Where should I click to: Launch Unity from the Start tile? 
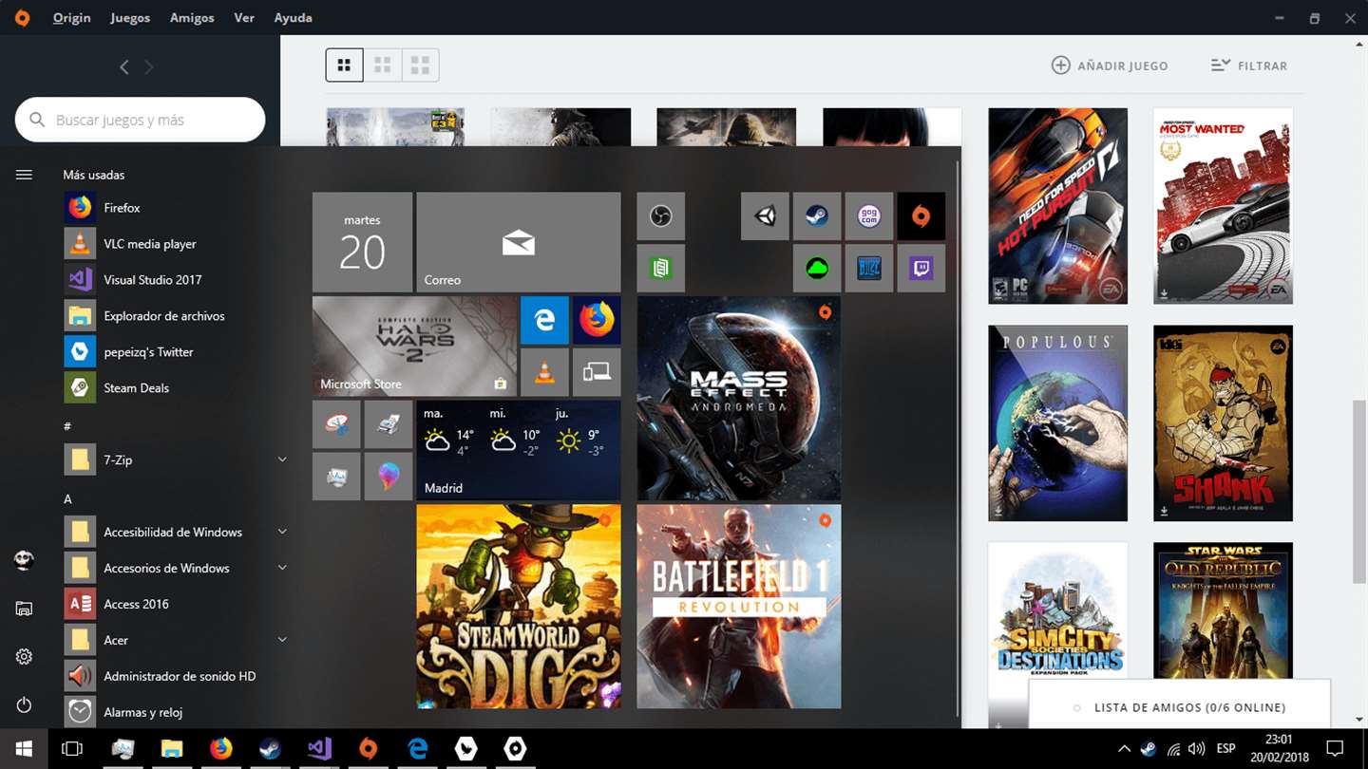[x=765, y=216]
